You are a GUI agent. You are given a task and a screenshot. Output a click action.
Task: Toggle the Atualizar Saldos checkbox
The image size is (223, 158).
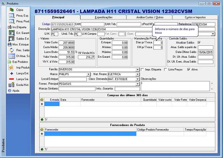point(199,42)
